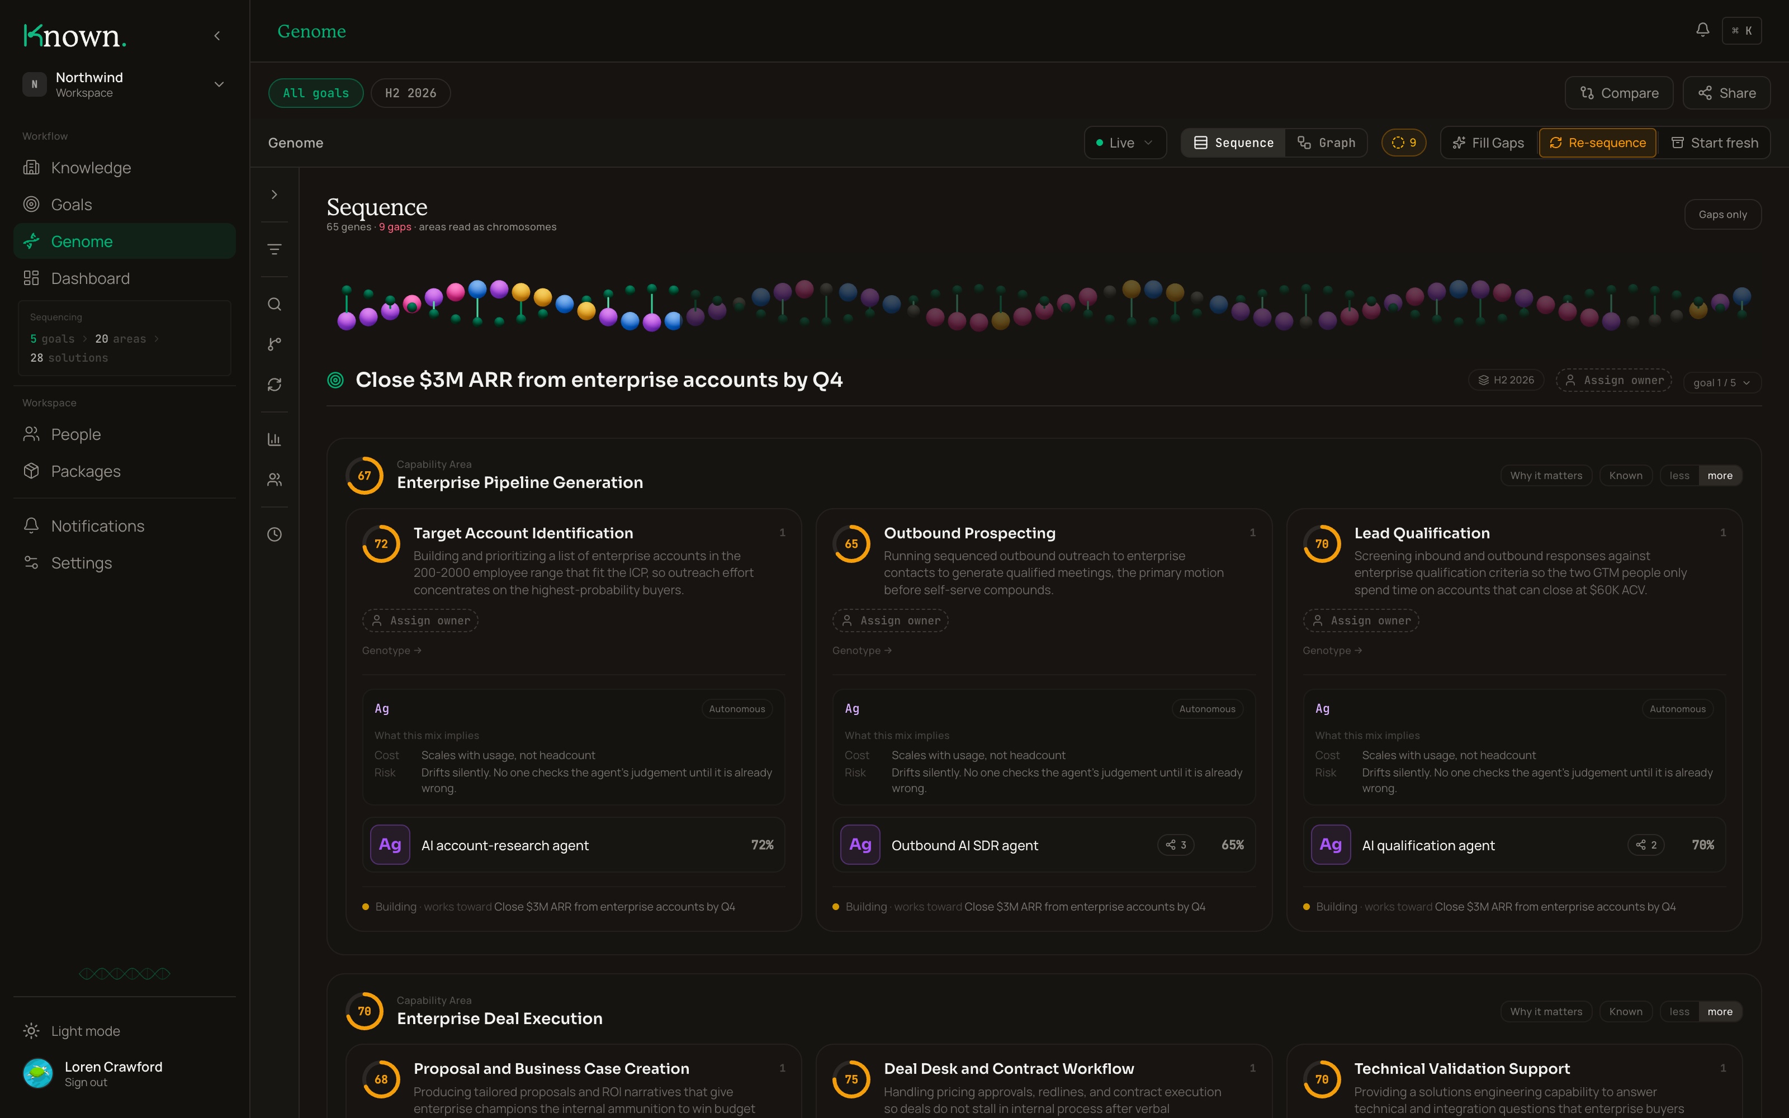Open the Northwind workspace switcher
The height and width of the screenshot is (1118, 1789).
[x=124, y=84]
